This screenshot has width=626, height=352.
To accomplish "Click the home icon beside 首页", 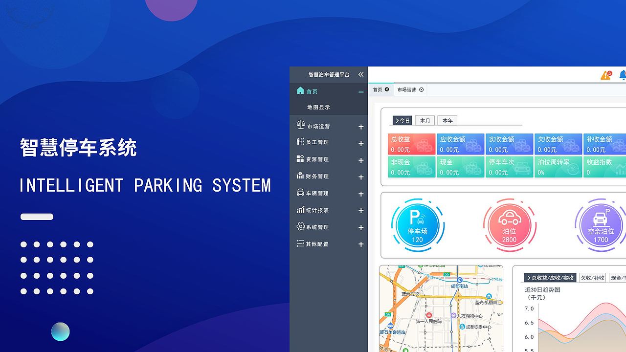I will pyautogui.click(x=300, y=90).
